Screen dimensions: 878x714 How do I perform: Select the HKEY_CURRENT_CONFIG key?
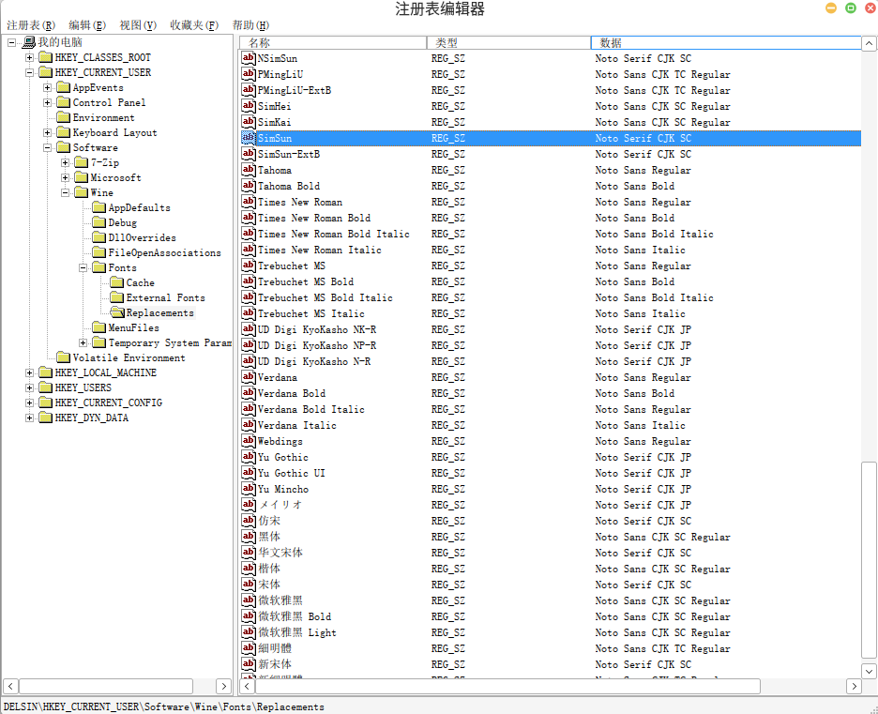tap(109, 403)
